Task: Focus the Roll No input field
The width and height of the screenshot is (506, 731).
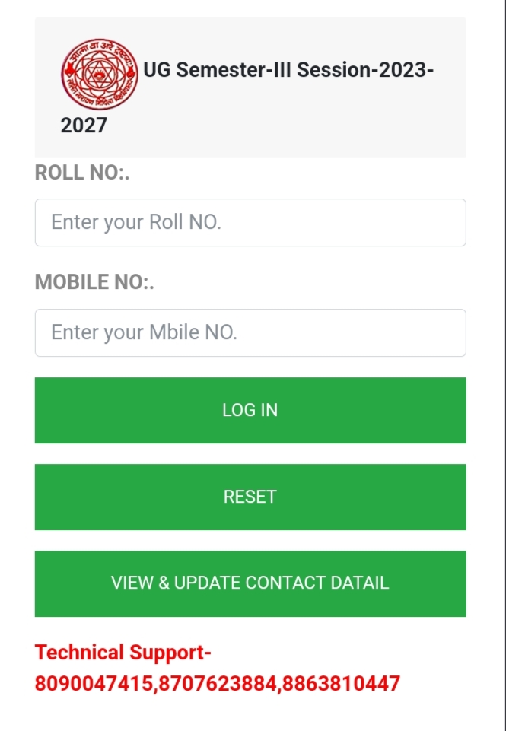Action: tap(250, 222)
